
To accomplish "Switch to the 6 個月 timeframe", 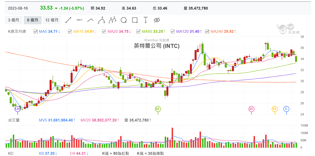I will pos(33,20).
